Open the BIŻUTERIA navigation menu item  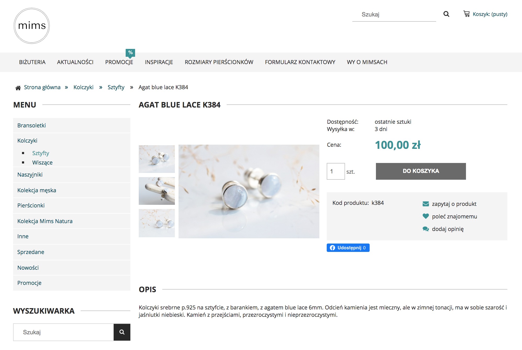[32, 62]
